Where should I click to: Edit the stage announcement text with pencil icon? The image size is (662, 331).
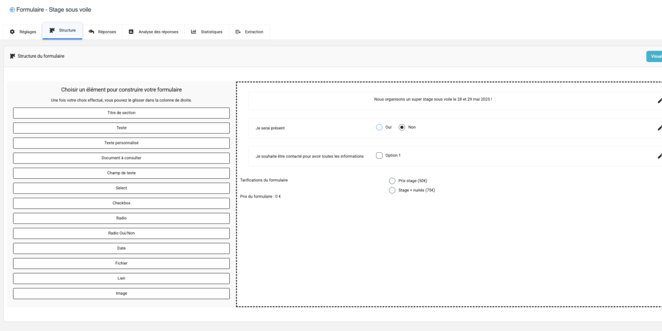[659, 101]
